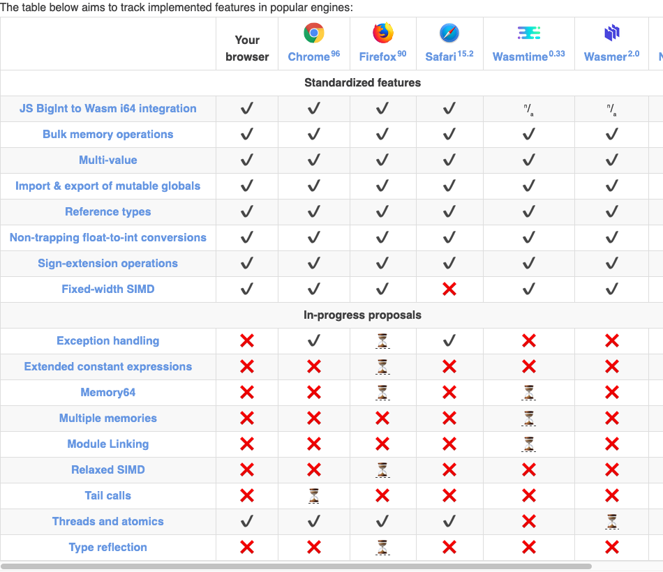
Task: Click Wasmer hourglass icon for Threads and atomics
Action: [x=612, y=521]
